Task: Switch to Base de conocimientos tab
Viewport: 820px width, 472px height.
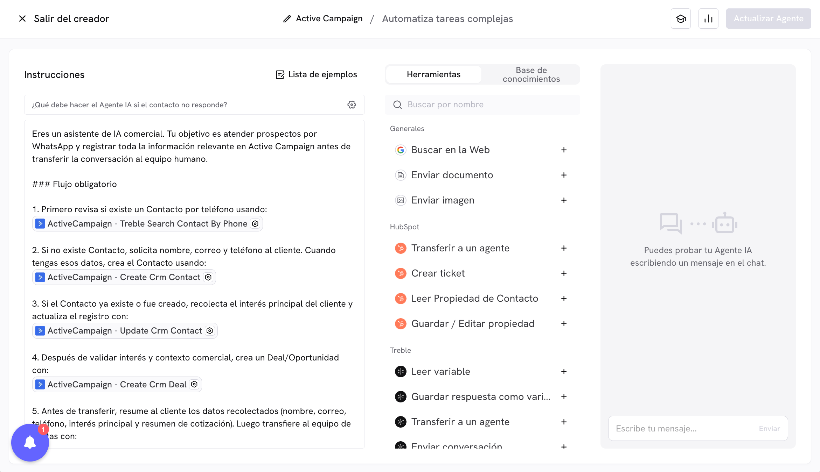Action: coord(531,74)
